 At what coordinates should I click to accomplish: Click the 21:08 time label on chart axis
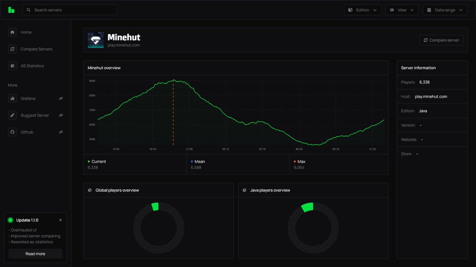[x=189, y=149]
